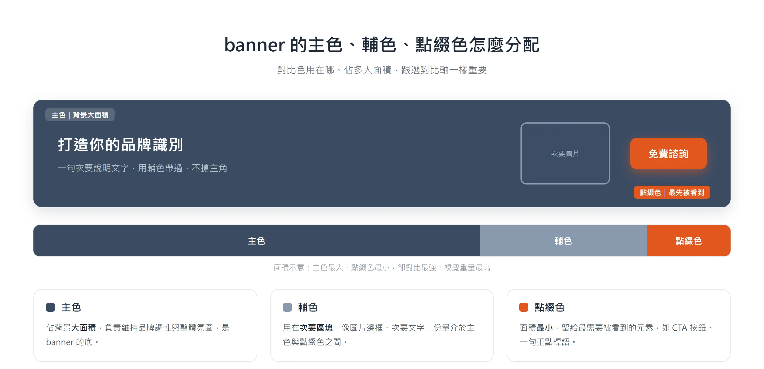764x369 pixels.
Task: Click the 次要圖片 placeholder box
Action: tap(565, 153)
